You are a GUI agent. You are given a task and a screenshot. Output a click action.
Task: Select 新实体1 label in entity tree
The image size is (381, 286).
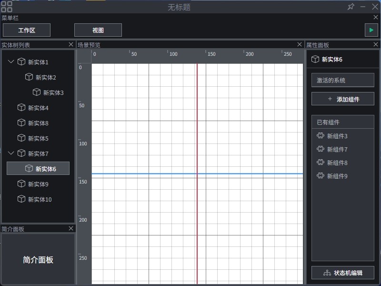coord(38,62)
